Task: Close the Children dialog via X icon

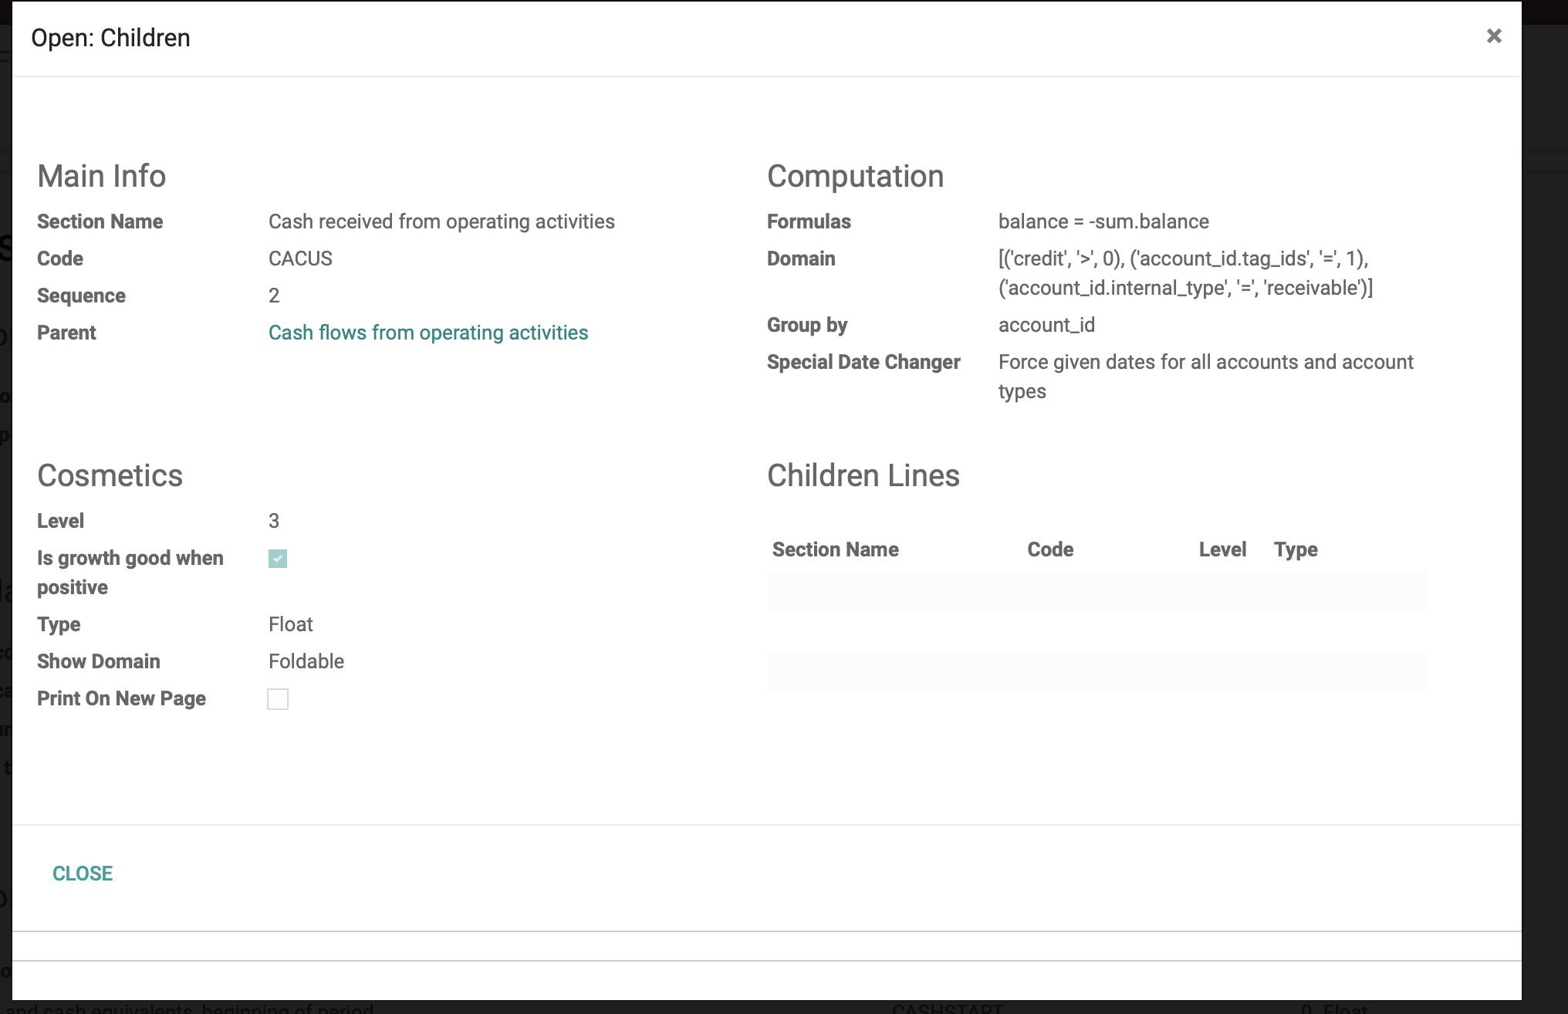Action: pos(1493,35)
